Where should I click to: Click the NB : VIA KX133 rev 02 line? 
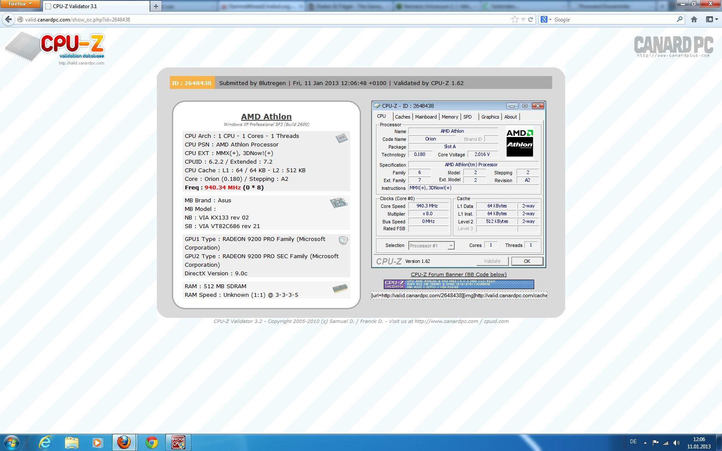click(x=217, y=218)
